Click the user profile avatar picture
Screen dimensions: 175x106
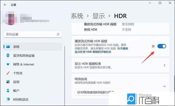[x=10, y=18]
